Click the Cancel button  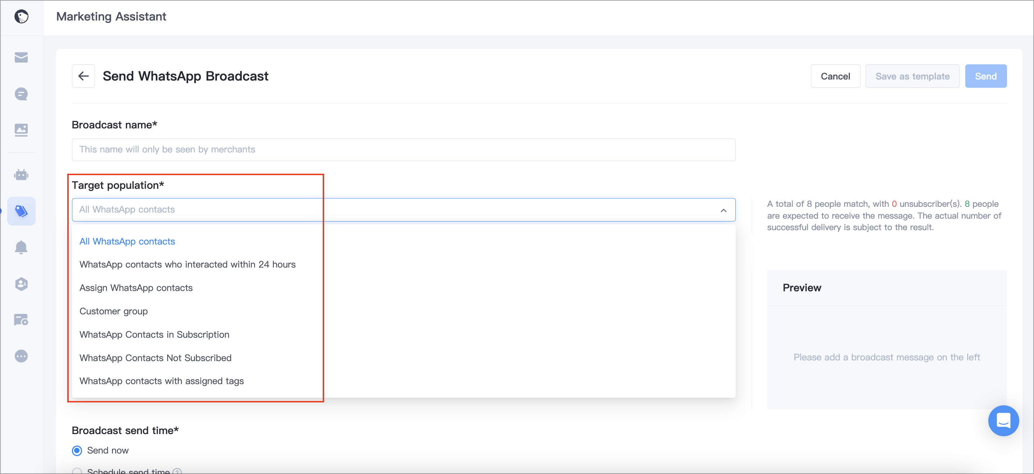click(x=835, y=76)
